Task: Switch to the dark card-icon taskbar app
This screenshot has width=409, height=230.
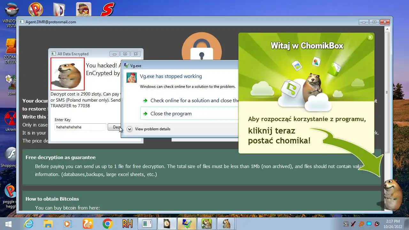Action: tap(167, 224)
